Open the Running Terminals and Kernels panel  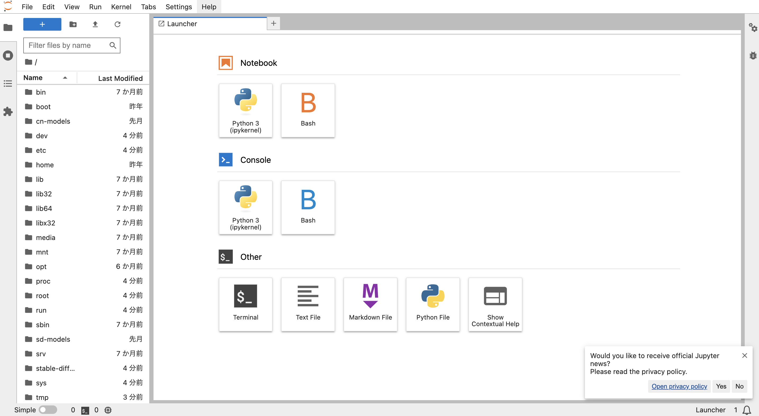click(x=8, y=55)
